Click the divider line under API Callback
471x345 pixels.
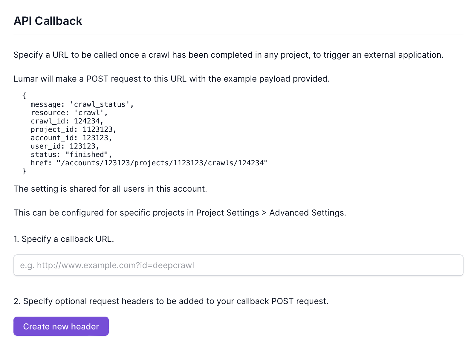click(x=238, y=34)
